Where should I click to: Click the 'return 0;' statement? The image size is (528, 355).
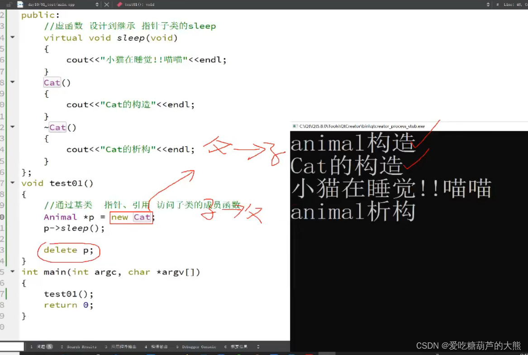[69, 305]
